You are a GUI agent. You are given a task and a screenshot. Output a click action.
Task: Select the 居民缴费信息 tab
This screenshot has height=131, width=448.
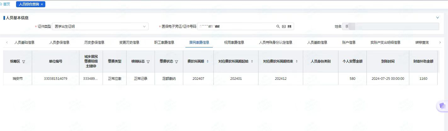[199, 42]
